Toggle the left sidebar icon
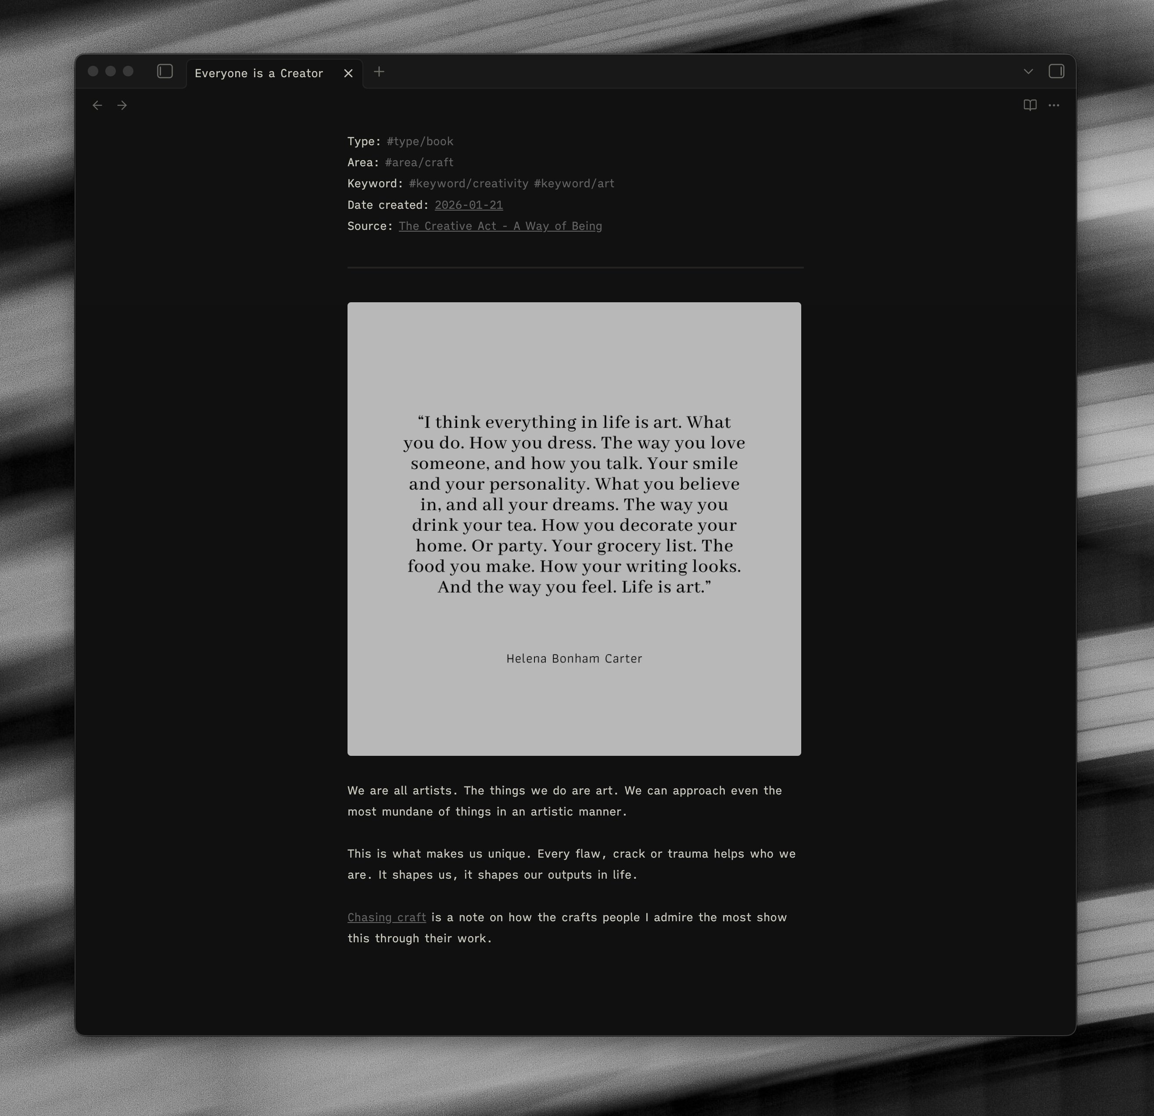The width and height of the screenshot is (1154, 1116). pyautogui.click(x=165, y=71)
